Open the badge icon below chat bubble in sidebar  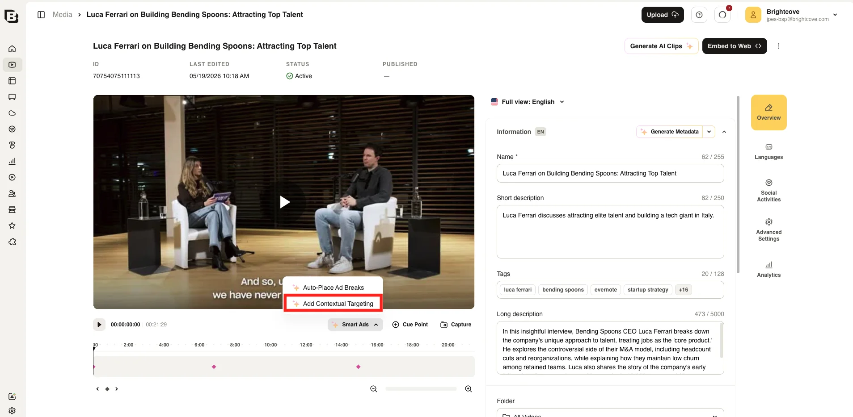[x=12, y=129]
